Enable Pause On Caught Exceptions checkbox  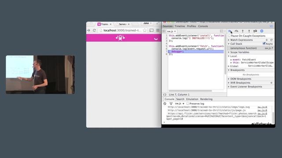(229, 36)
